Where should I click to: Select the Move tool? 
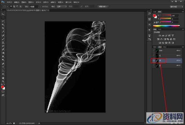click(3, 14)
